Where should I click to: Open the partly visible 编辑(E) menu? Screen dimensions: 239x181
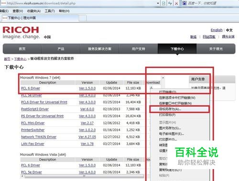point(4,11)
